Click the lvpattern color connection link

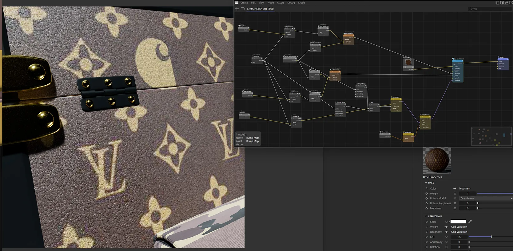(465, 188)
